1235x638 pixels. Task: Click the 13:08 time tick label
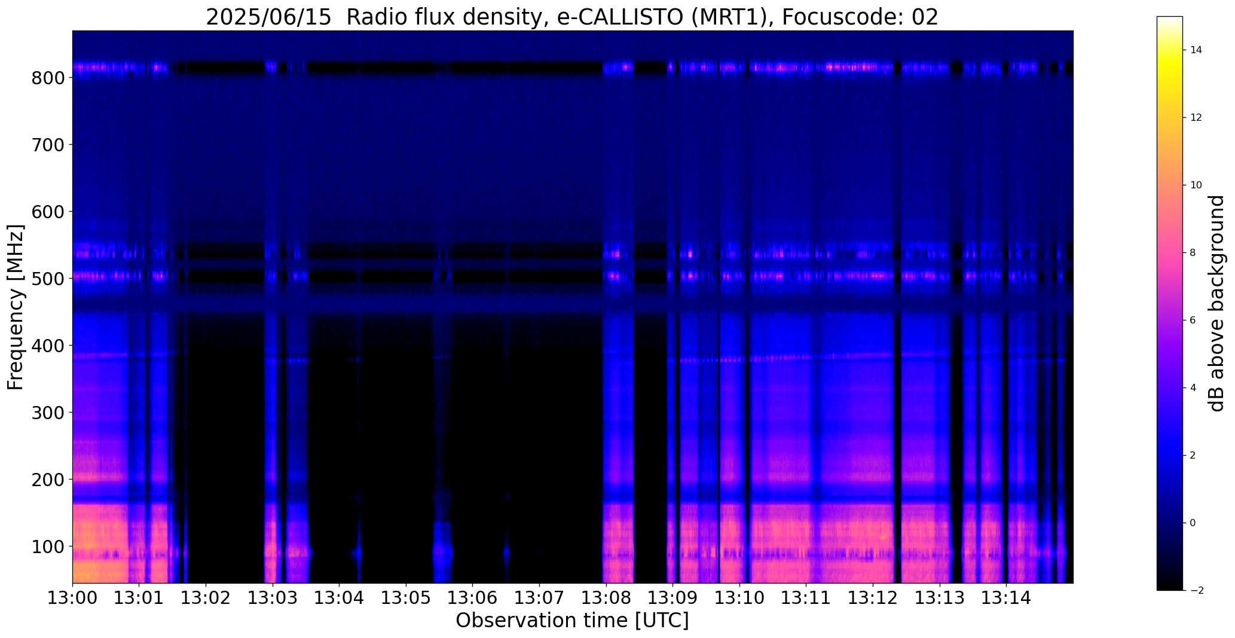click(606, 599)
